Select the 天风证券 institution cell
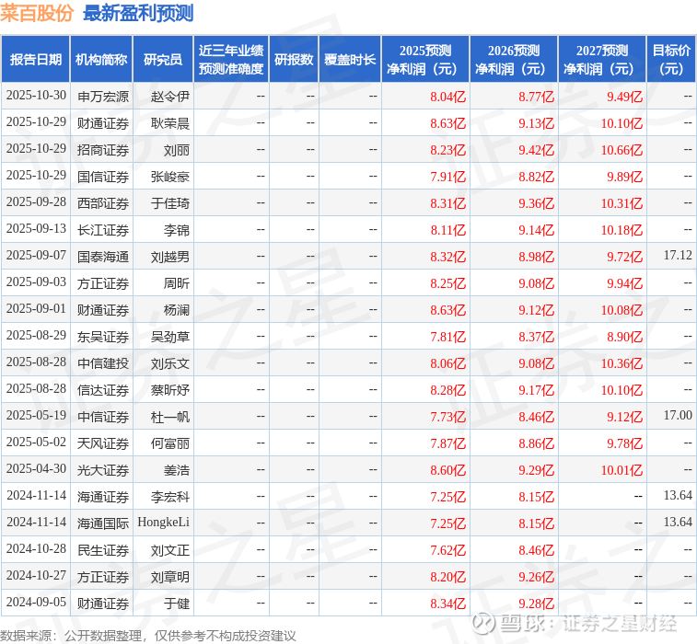Screen dimensions: 697x644 [x=103, y=443]
